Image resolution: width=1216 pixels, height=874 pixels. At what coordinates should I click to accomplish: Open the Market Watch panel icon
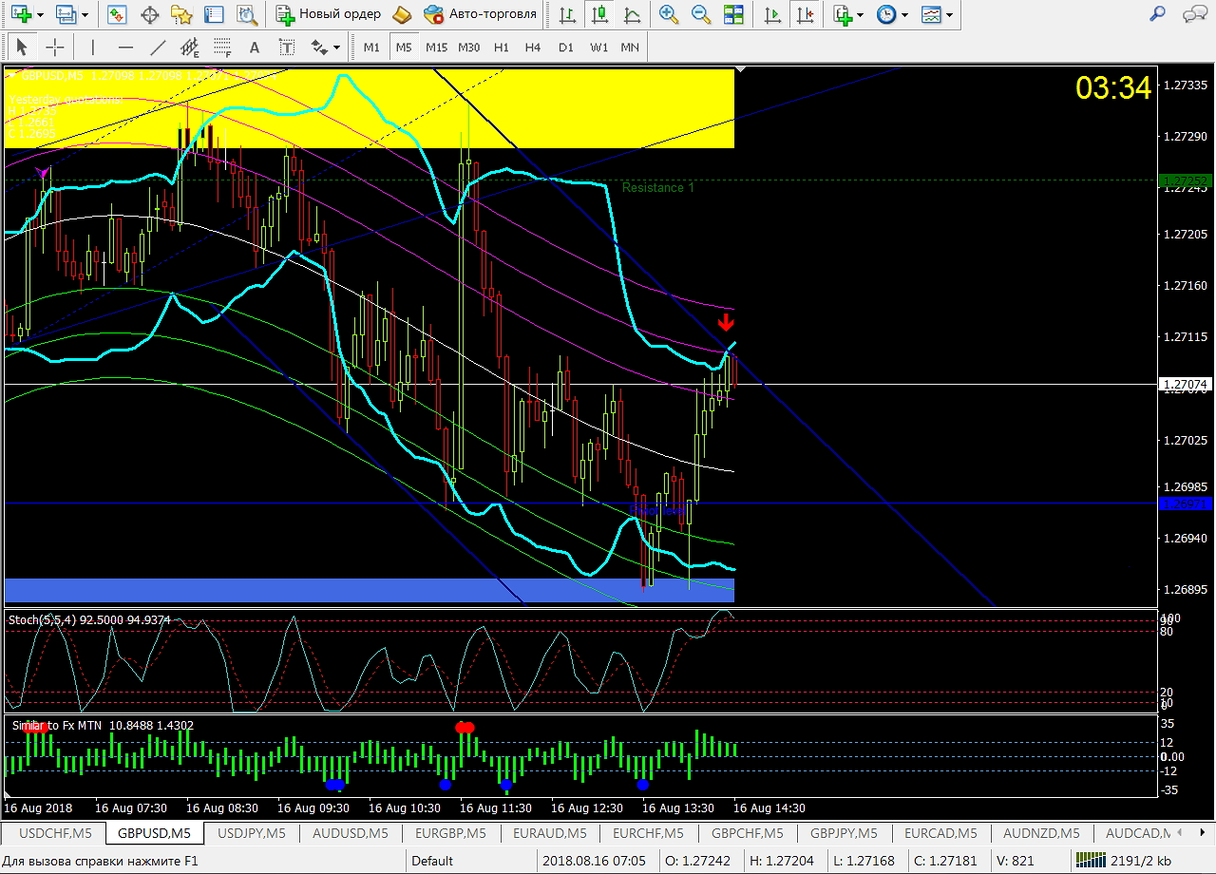click(x=117, y=14)
